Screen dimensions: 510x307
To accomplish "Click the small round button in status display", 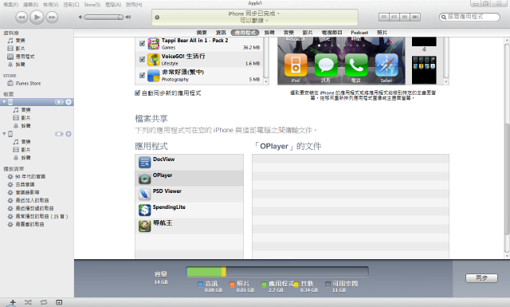I will tap(157, 18).
